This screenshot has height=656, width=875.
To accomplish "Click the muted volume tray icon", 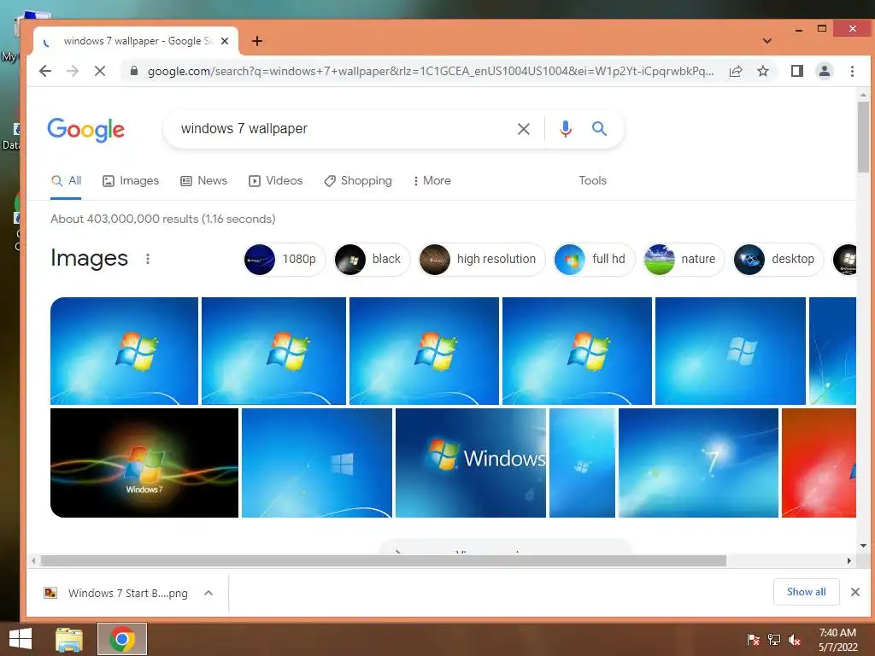I will tap(795, 639).
